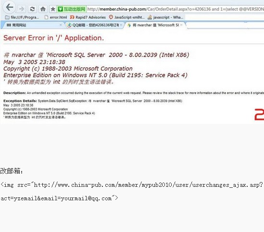This screenshot has width=264, height=232.
Task: Click the green 互动出版网 site identity badge
Action: click(x=72, y=9)
